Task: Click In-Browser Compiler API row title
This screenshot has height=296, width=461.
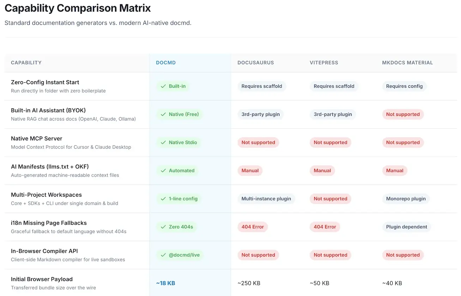Action: [44, 251]
